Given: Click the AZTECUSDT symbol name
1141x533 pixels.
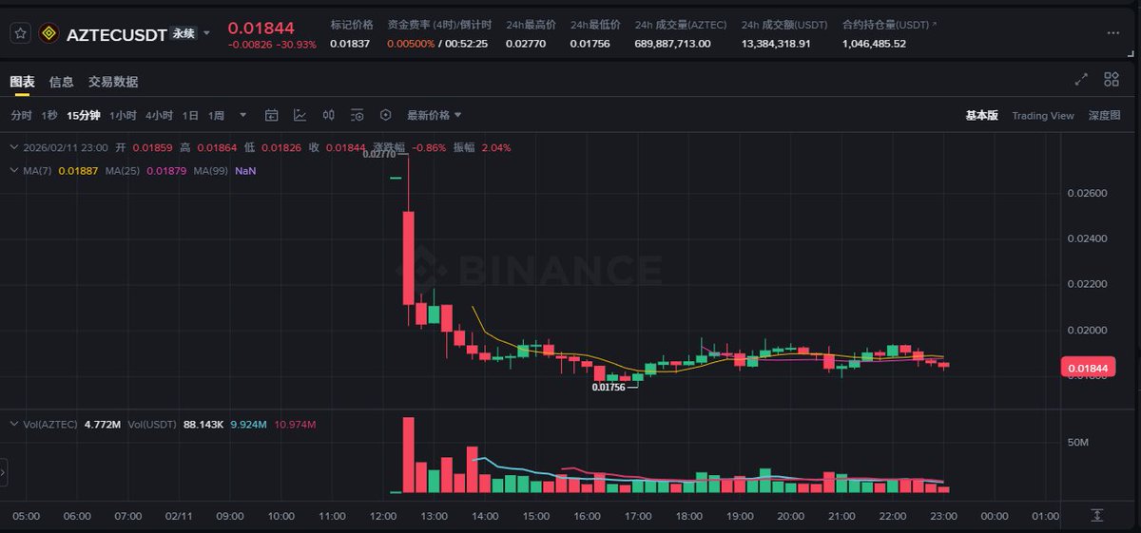Looking at the screenshot, I should [x=116, y=34].
